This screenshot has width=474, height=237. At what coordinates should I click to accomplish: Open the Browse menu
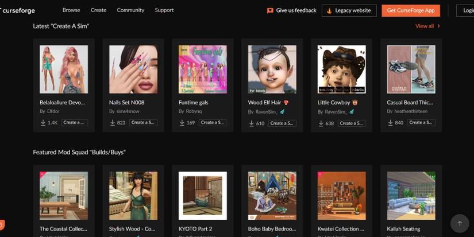pyautogui.click(x=71, y=10)
